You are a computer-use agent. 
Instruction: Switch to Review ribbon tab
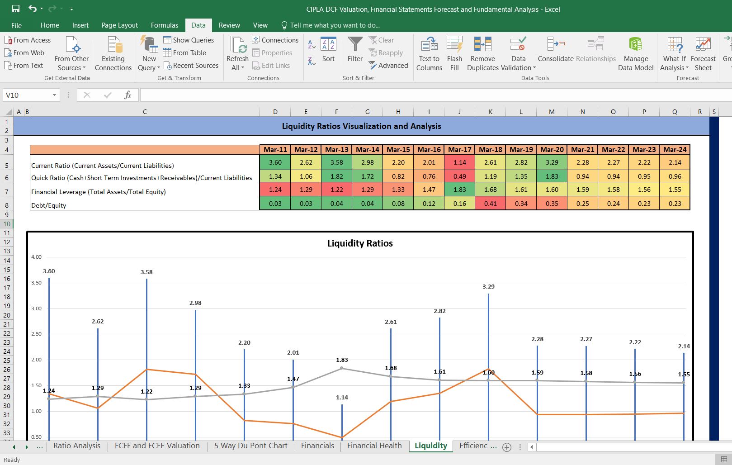(x=229, y=25)
